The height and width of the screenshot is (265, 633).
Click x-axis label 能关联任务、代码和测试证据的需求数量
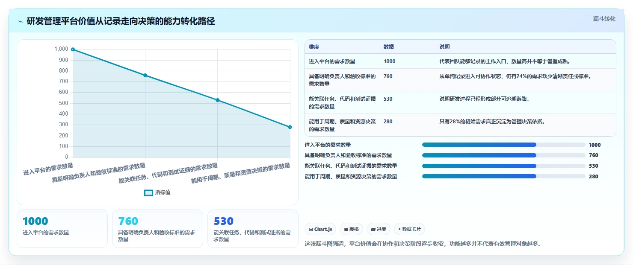169,173
